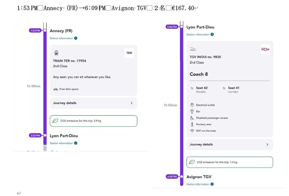The height and width of the screenshot is (196, 289).
Task: Click the TER logo badge
Action: click(x=129, y=53)
